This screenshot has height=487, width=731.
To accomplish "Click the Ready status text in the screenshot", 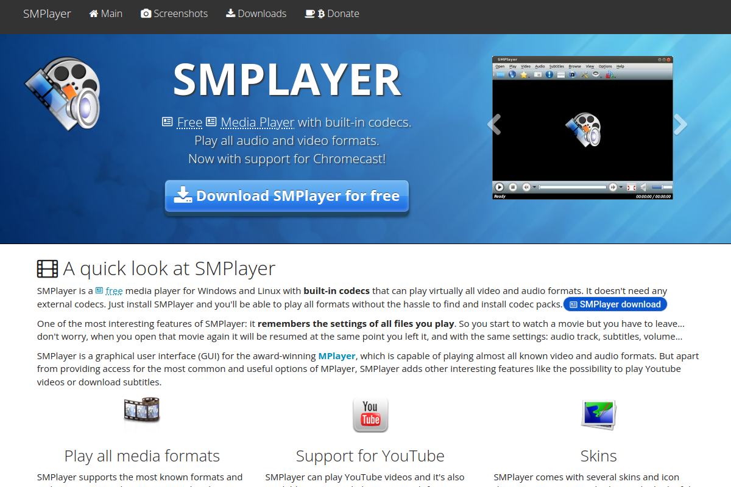I will (x=500, y=197).
